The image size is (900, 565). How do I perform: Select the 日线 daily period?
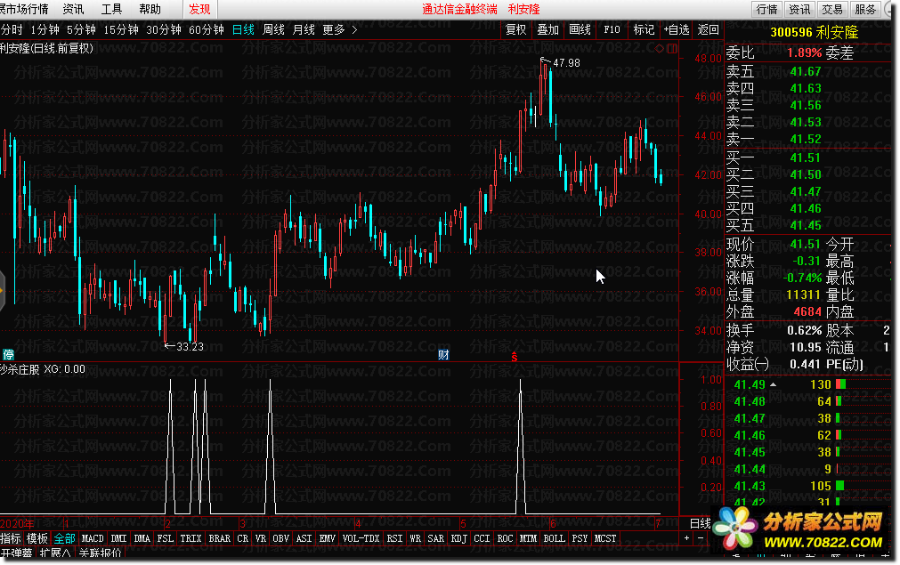click(243, 30)
